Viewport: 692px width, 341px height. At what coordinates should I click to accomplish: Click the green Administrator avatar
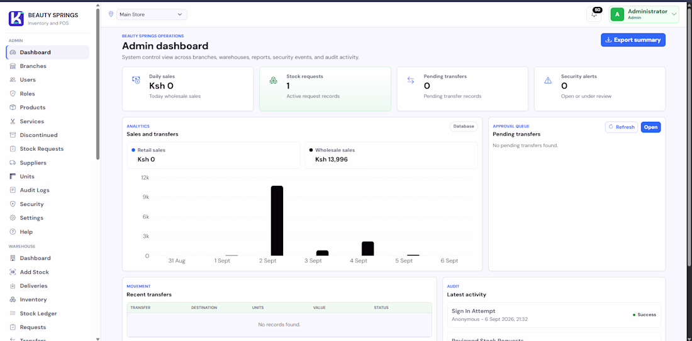[617, 14]
